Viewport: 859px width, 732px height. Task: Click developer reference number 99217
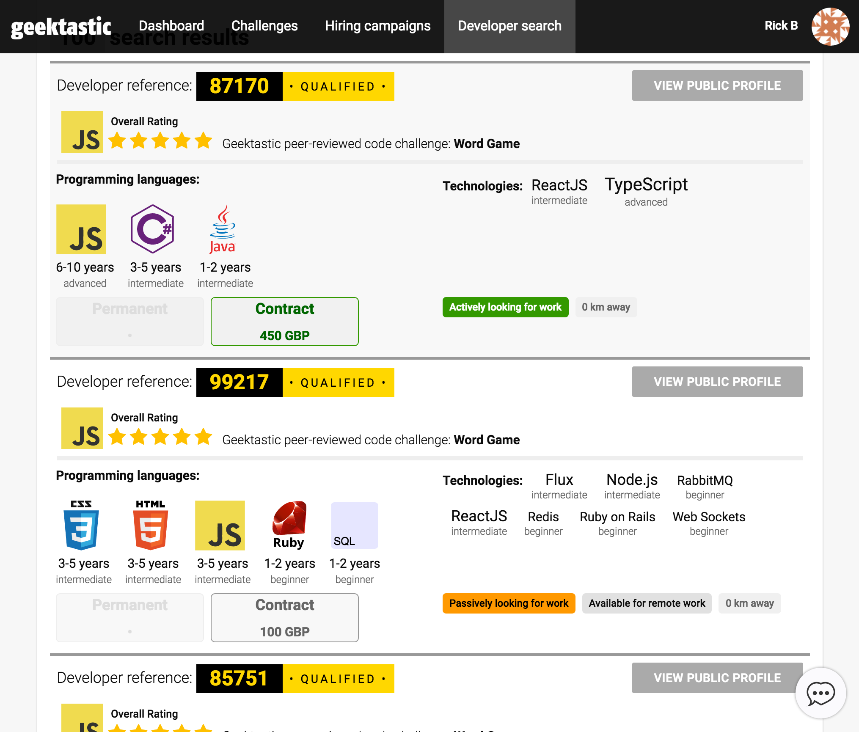click(240, 383)
